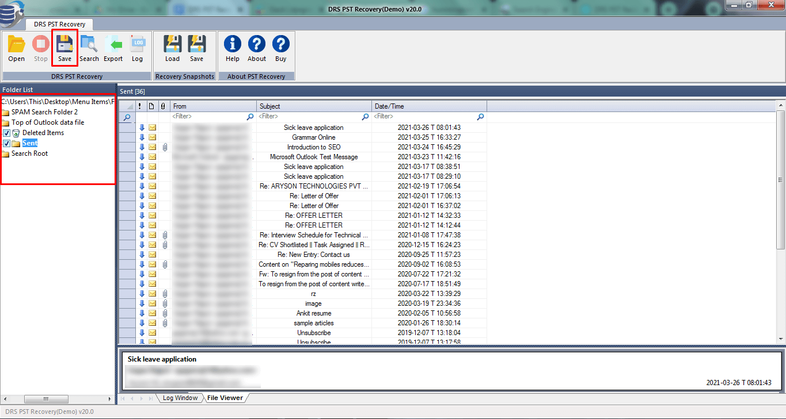
Task: Select the Introduction to SEO email
Action: tap(314, 147)
